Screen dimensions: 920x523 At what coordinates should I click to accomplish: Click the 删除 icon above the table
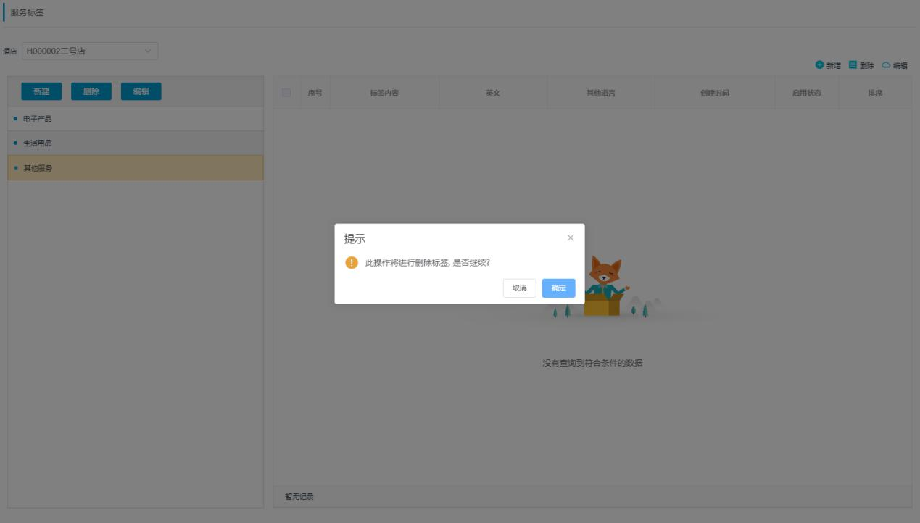[853, 65]
